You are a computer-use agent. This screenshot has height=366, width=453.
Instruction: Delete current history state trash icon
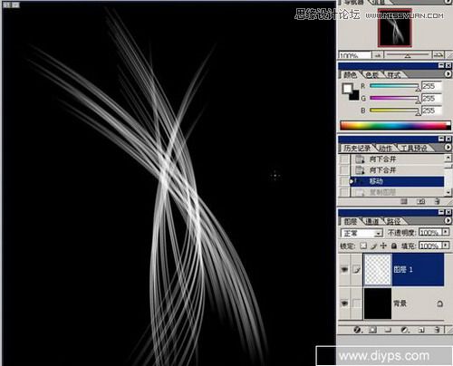pyautogui.click(x=437, y=201)
